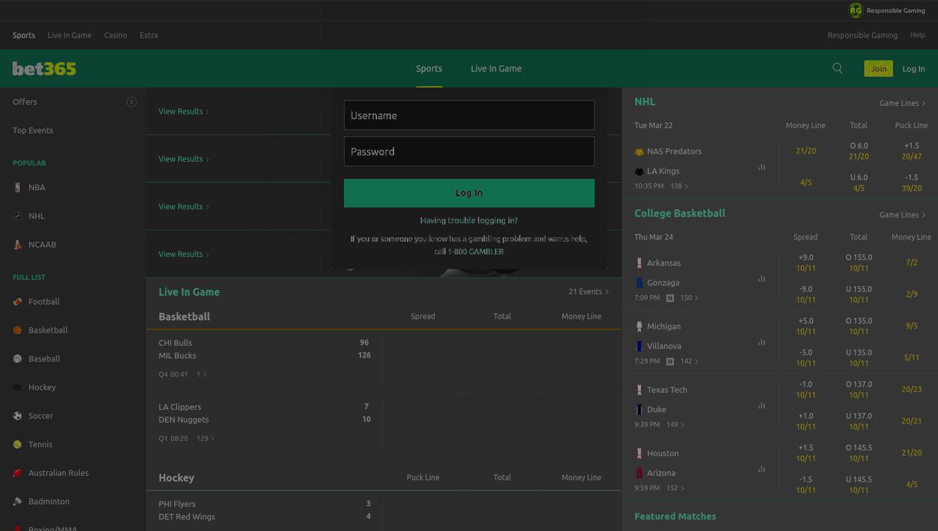Viewport: 938px width, 531px height.
Task: Open Top Events in sidebar
Action: pyautogui.click(x=33, y=130)
